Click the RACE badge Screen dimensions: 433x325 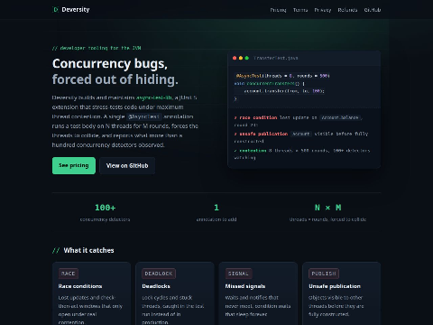pos(69,274)
